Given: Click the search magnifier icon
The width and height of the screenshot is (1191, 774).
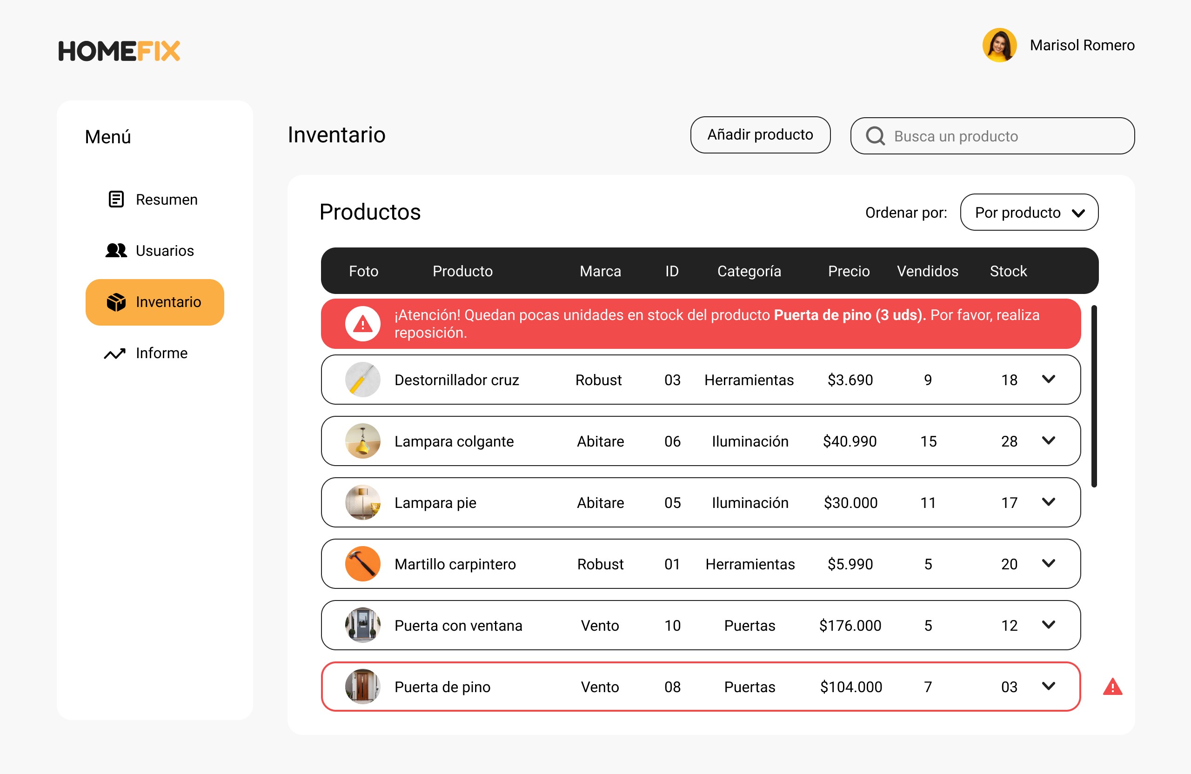Looking at the screenshot, I should (875, 136).
